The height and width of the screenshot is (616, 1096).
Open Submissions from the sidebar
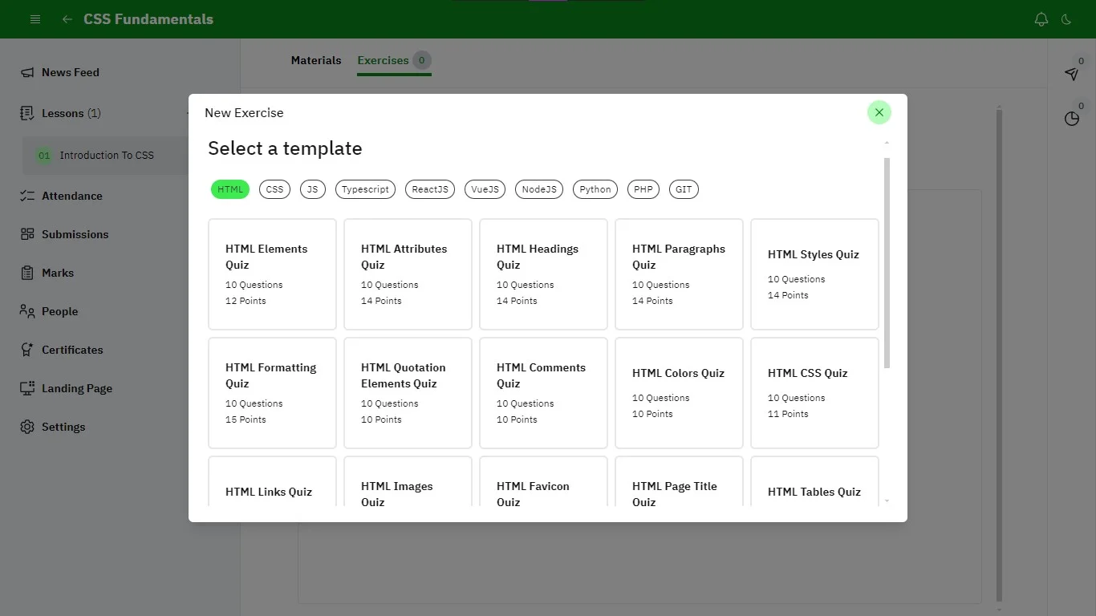tap(75, 234)
